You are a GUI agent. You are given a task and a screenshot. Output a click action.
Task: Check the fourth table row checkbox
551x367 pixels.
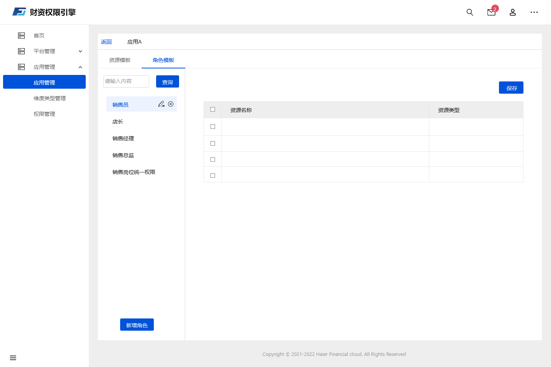tap(213, 175)
